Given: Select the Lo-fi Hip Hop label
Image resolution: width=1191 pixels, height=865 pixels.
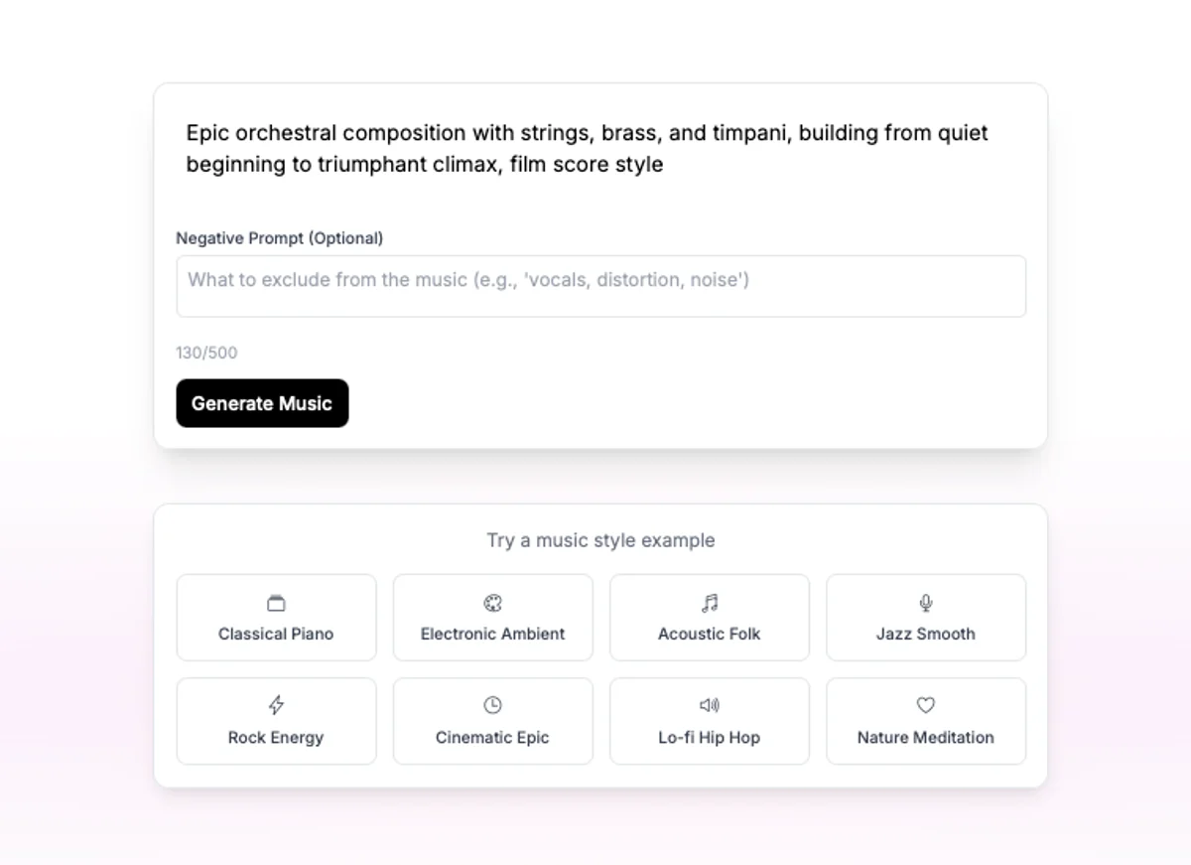Looking at the screenshot, I should click(x=710, y=737).
